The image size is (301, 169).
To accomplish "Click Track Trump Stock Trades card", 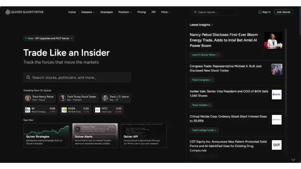I will point(78,98).
